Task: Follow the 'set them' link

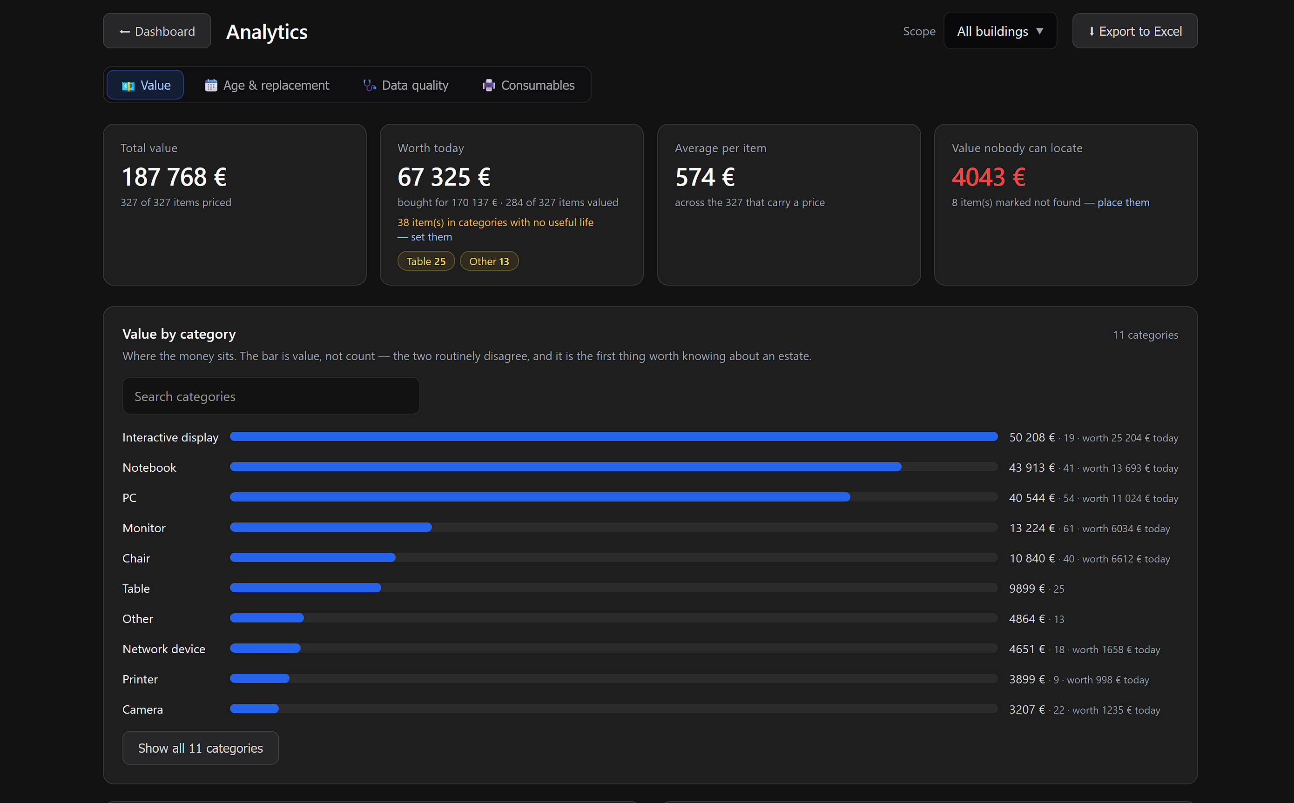Action: point(431,237)
